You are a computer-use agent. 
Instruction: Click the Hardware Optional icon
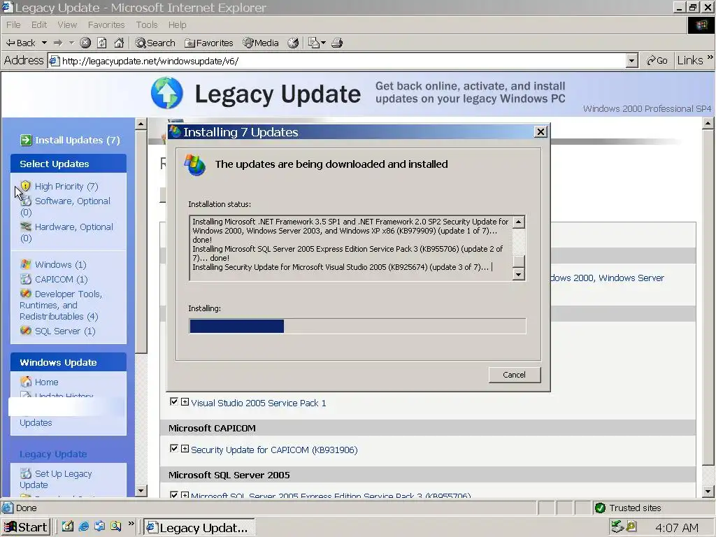pyautogui.click(x=26, y=227)
